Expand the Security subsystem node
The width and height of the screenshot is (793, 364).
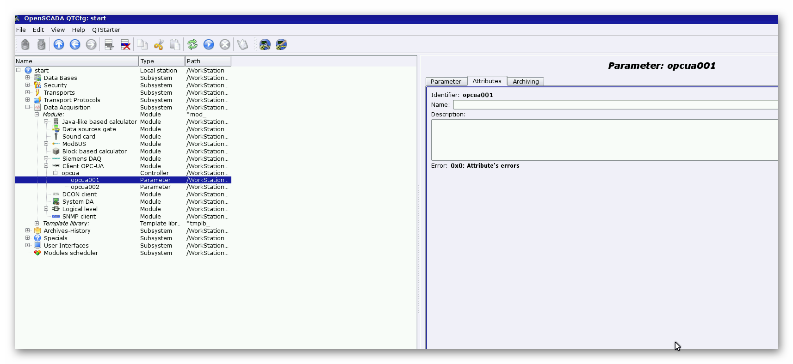pos(28,85)
